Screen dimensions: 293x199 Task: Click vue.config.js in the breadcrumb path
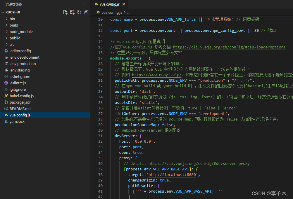pyautogui.click(x=112, y=12)
